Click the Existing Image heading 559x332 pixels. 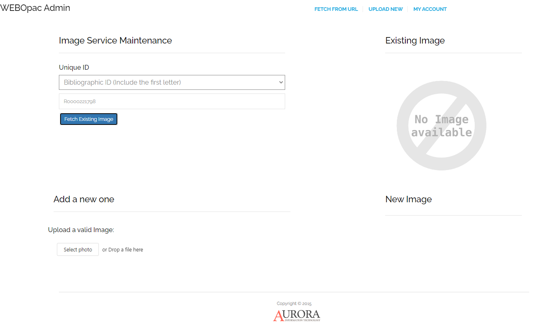415,41
